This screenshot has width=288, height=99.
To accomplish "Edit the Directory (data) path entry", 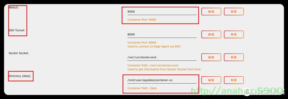I will [x=211, y=80].
